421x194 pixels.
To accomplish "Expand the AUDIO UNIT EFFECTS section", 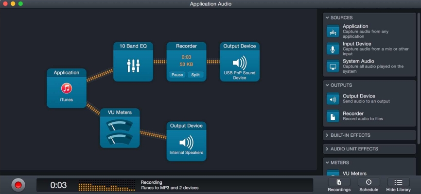I will (327, 149).
